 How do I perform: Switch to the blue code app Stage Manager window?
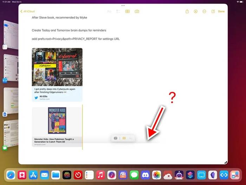[11, 68]
